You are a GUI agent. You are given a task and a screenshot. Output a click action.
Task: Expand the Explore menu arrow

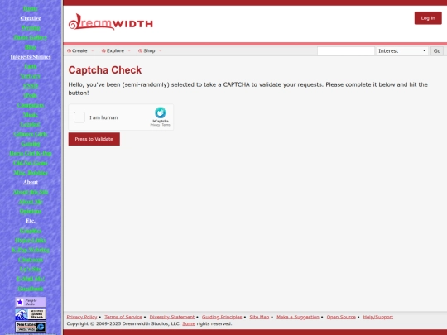pos(129,50)
